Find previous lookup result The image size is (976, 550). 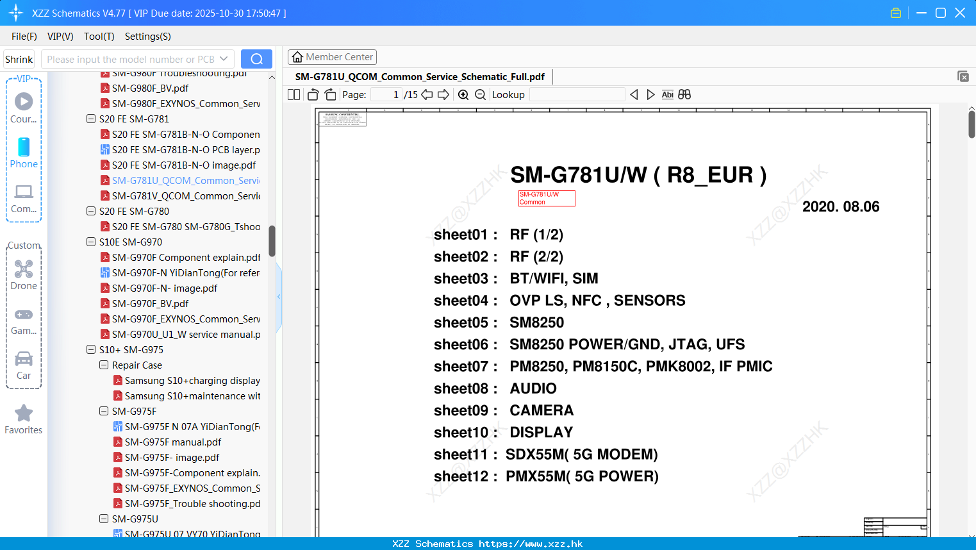click(634, 95)
